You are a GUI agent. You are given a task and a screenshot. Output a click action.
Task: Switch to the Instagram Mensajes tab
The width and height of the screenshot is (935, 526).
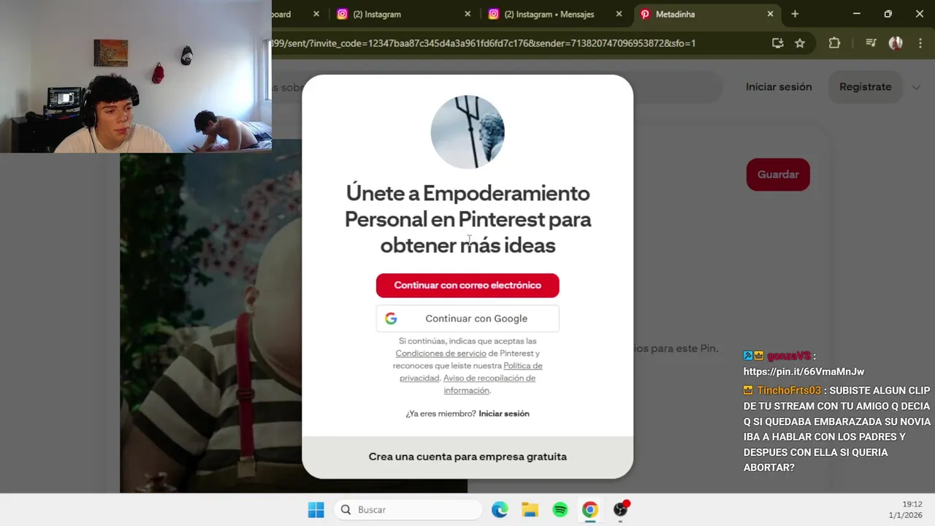coord(555,14)
